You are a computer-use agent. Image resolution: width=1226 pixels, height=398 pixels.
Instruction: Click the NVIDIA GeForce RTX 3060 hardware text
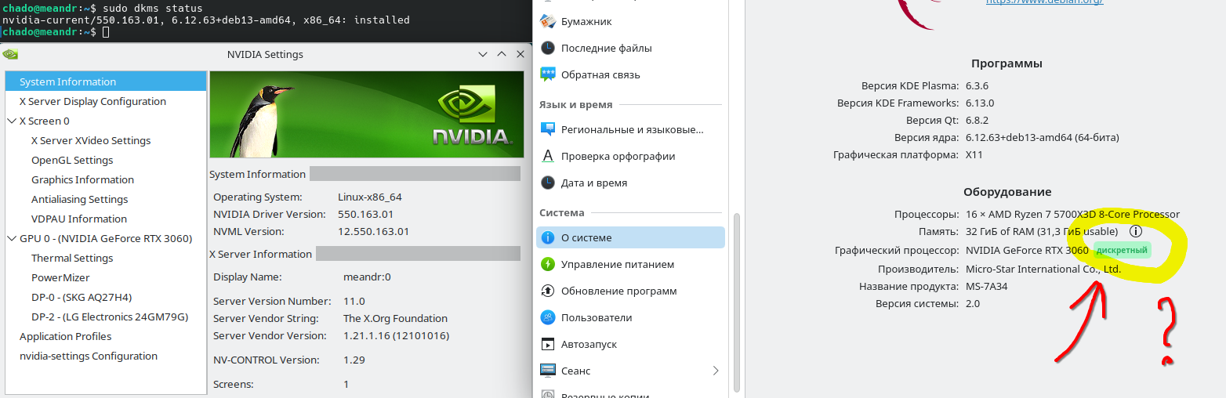click(1027, 251)
